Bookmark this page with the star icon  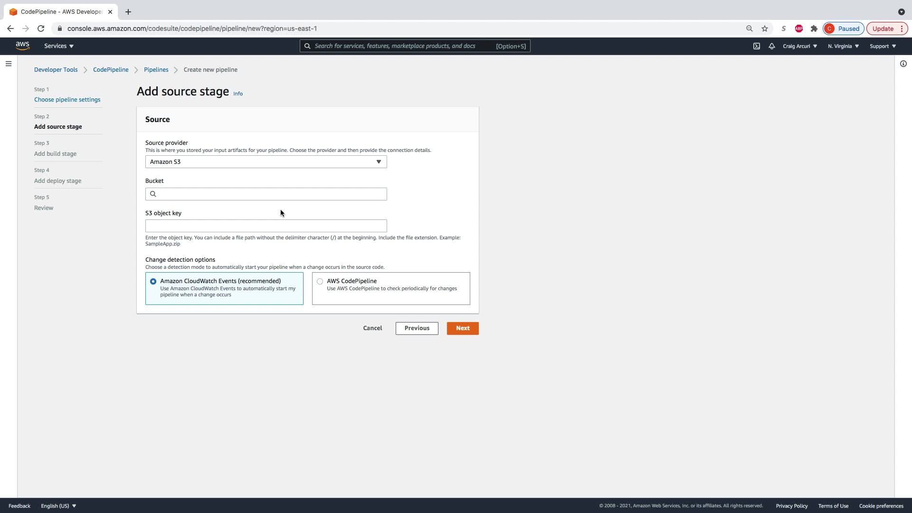tap(765, 28)
